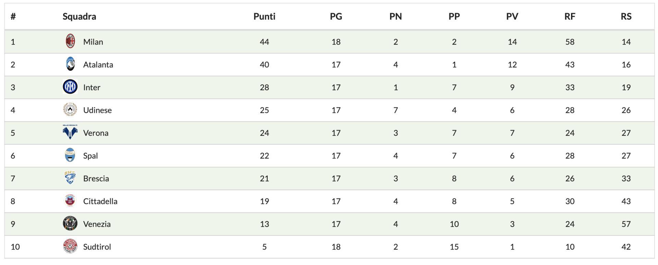Click the Udinese crest icon
Screen dimensions: 658x265
70,110
